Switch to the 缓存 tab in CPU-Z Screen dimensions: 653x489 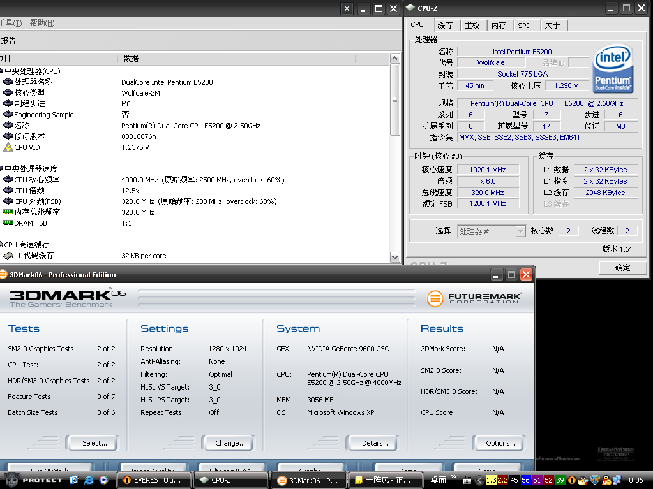445,26
